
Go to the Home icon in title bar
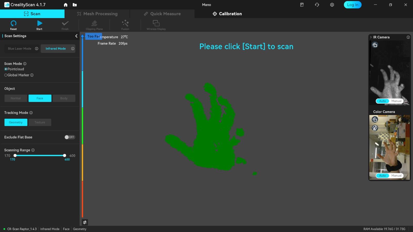click(66, 5)
